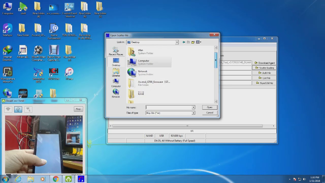Open Recent Places in the dialog sidebar
325x183 pixels.
pyautogui.click(x=116, y=51)
